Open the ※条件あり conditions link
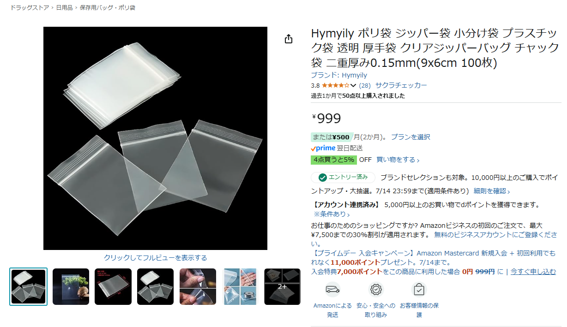This screenshot has width=567, height=327. click(332, 214)
